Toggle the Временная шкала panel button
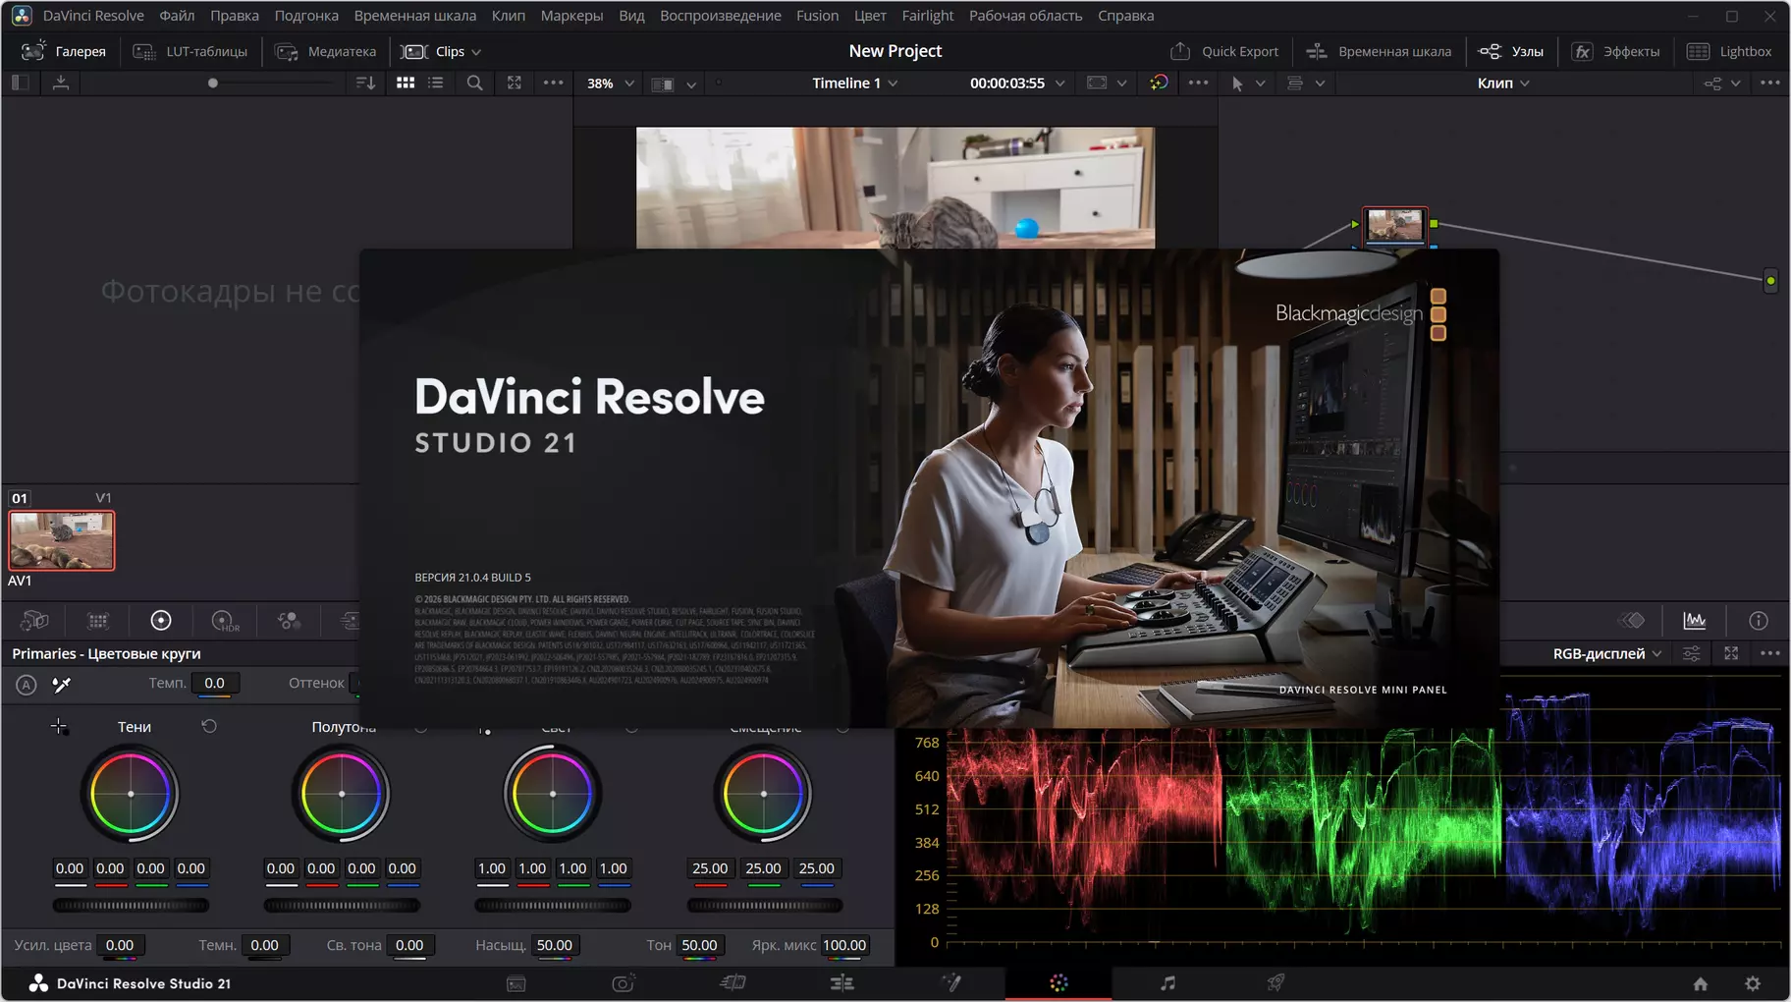The image size is (1791, 1002). (x=1380, y=51)
